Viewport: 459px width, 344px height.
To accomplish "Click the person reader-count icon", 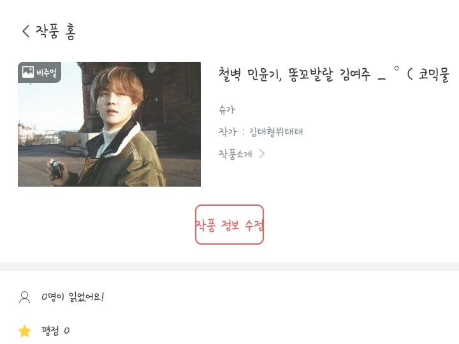I will (25, 297).
